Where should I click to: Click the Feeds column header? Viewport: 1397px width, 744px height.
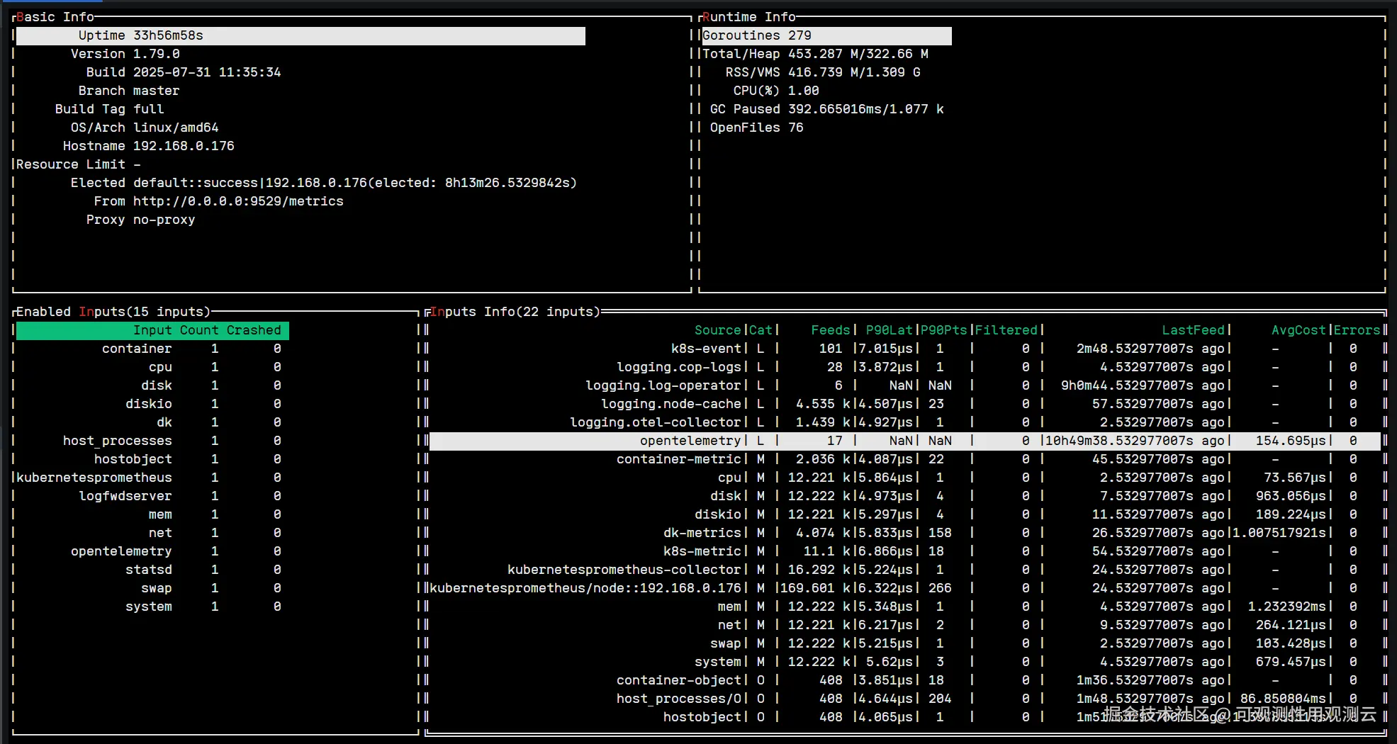click(830, 330)
